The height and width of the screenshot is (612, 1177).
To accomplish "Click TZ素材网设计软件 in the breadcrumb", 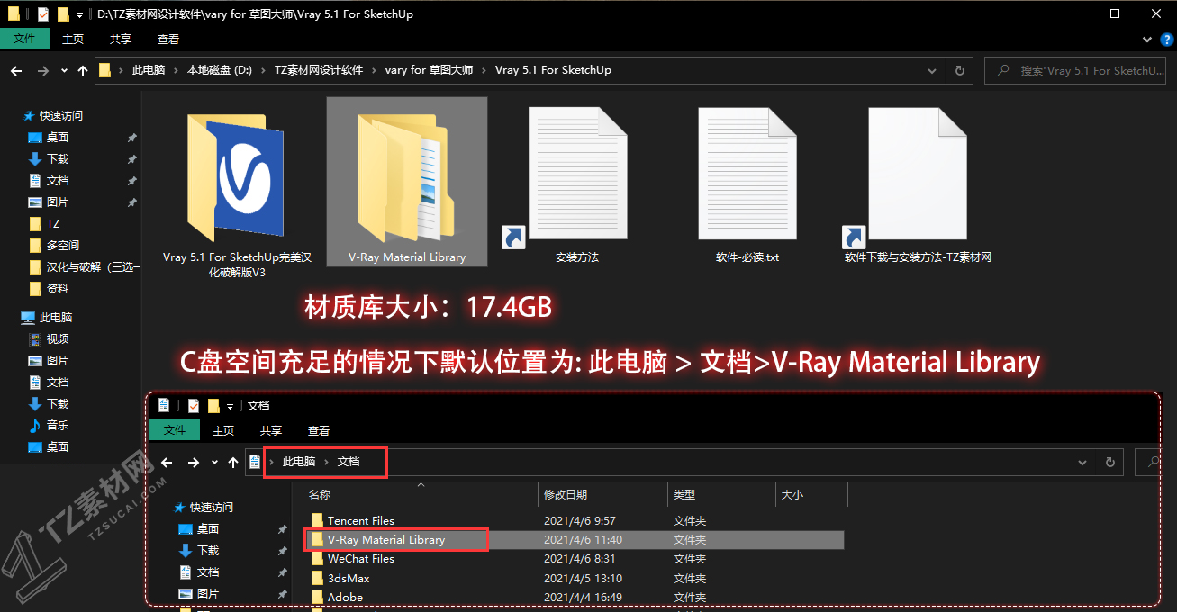I will tap(319, 70).
